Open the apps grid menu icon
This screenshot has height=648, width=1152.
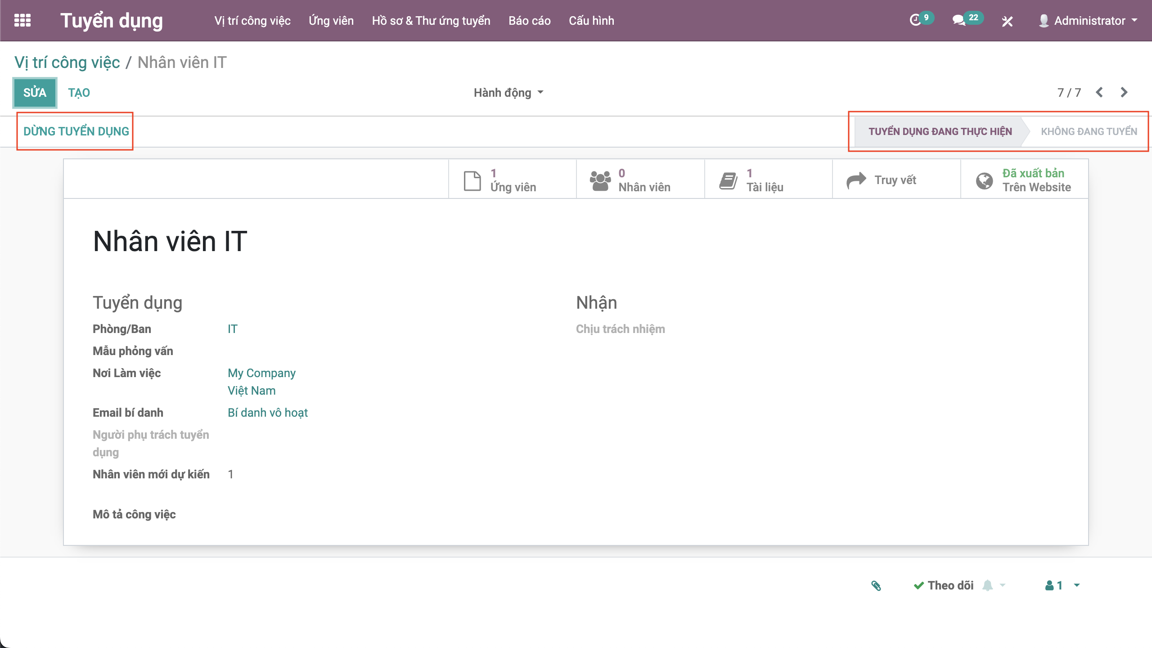(22, 21)
